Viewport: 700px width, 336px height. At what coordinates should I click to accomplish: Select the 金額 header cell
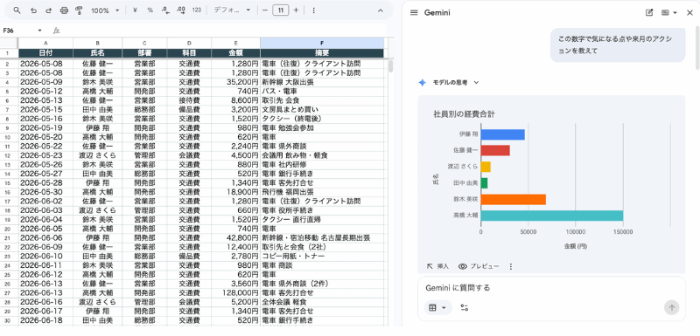(235, 53)
